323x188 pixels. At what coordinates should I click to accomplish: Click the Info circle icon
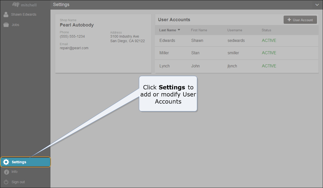tap(6, 172)
